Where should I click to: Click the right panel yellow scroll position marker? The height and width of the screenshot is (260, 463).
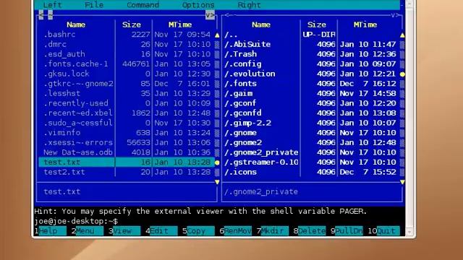coord(402,74)
